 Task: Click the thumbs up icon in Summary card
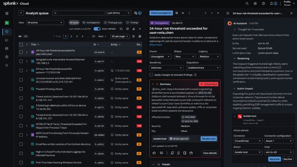(154, 153)
